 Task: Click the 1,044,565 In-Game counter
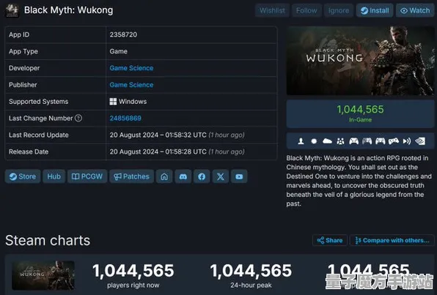[x=360, y=113]
